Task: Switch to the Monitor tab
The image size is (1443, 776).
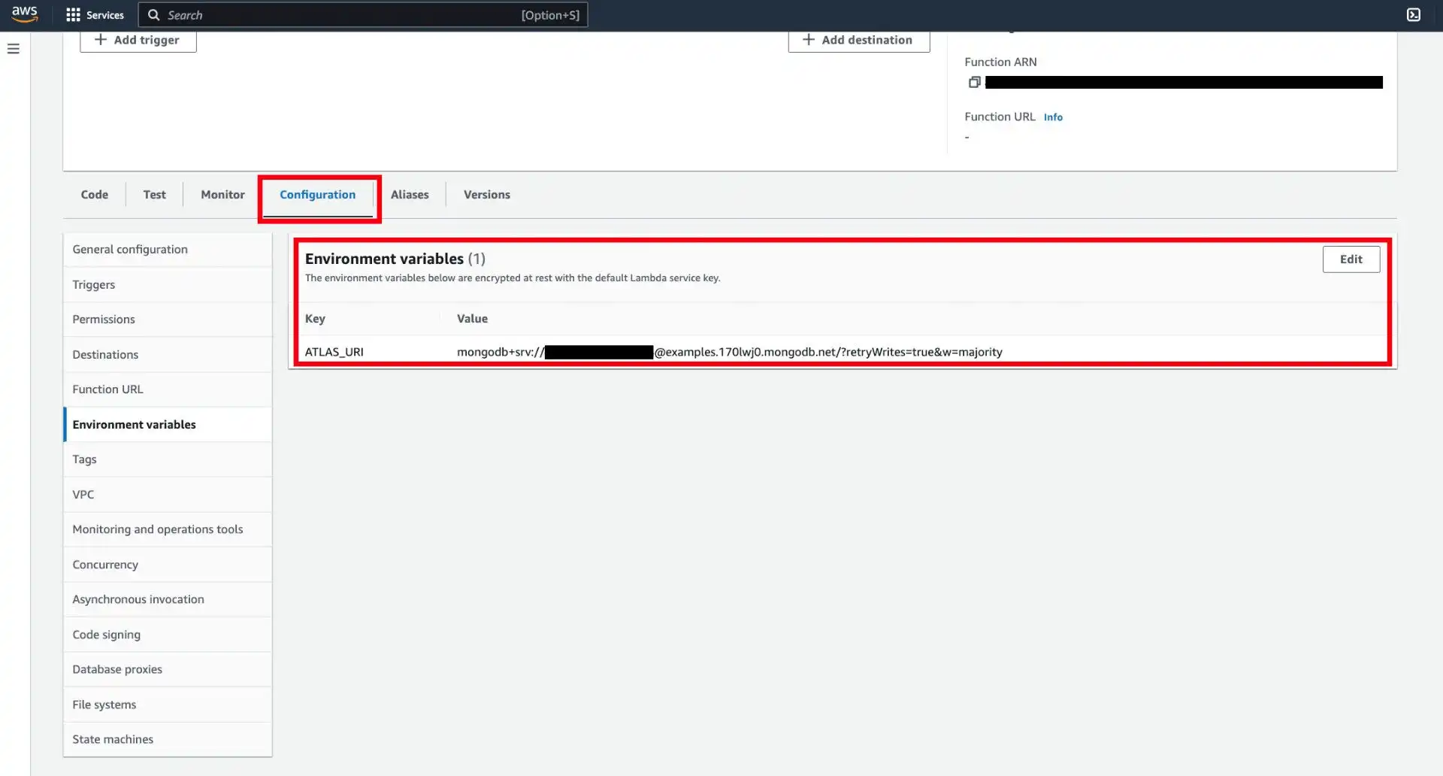Action: click(222, 194)
